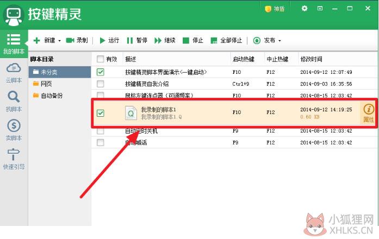
Task: Open the 我的脚本 sidebar tab
Action: pos(14,44)
